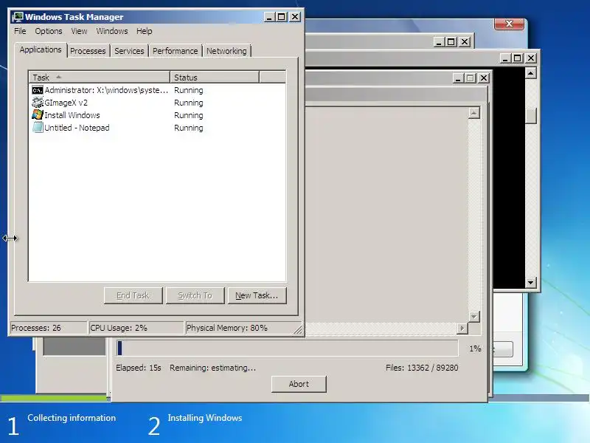This screenshot has height=443, width=590.
Task: Open the Options menu
Action: point(49,31)
